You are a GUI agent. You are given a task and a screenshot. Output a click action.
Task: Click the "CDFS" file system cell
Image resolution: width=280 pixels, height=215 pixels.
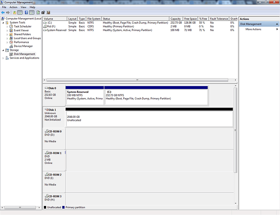(90, 26)
